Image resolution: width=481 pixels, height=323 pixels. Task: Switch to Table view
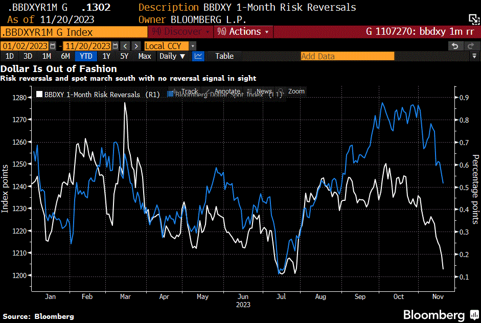click(224, 56)
